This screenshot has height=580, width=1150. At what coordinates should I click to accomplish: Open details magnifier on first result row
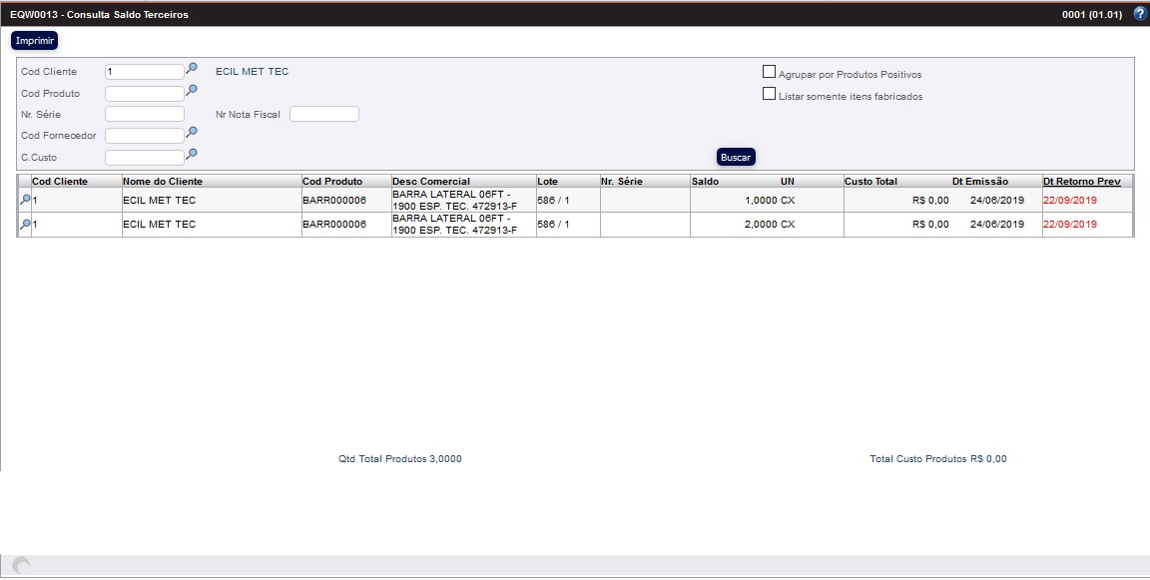tap(25, 201)
